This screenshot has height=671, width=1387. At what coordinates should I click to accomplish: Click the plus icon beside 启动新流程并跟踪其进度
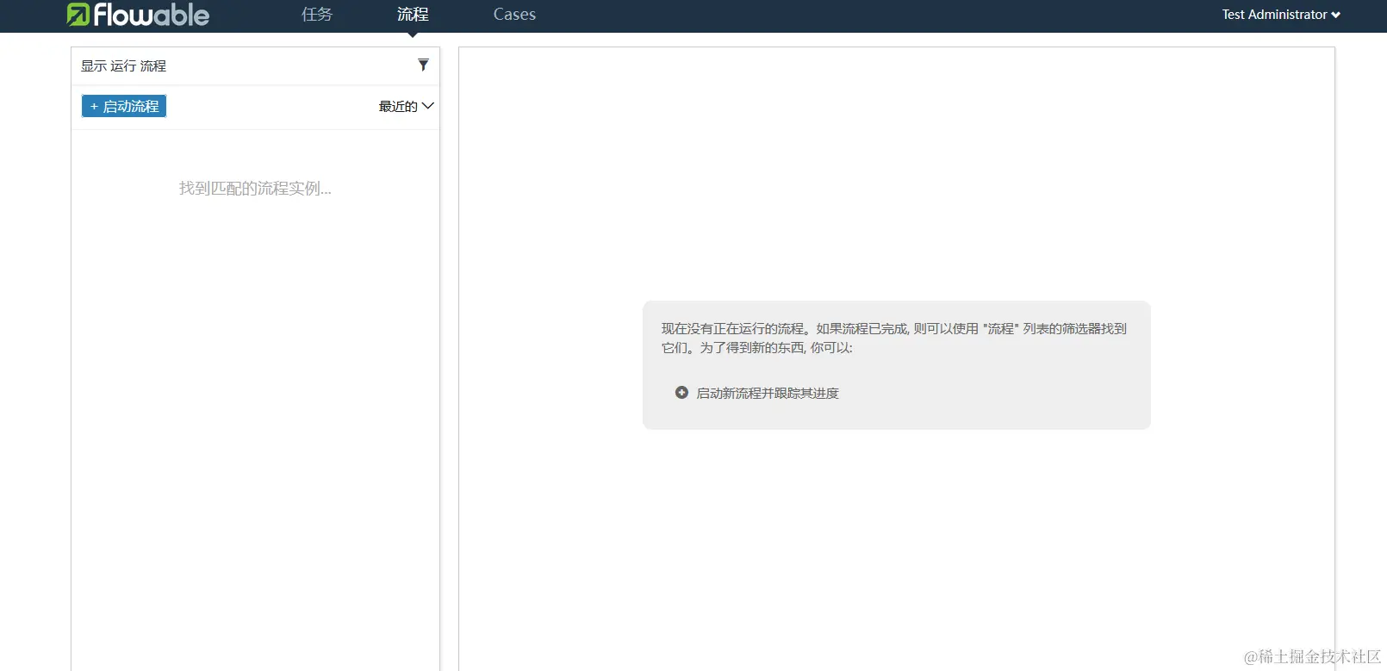[x=681, y=393]
